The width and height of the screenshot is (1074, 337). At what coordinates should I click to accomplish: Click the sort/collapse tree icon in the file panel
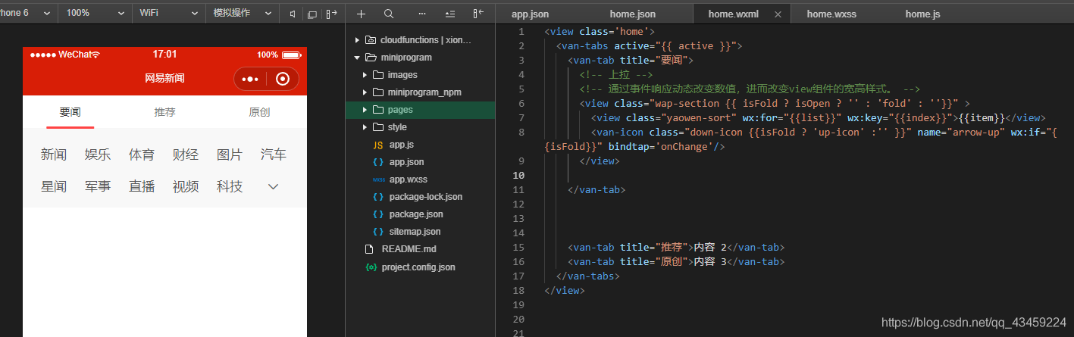pyautogui.click(x=450, y=14)
